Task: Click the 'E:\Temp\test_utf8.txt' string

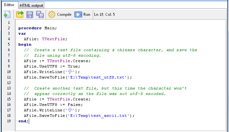Action: pos(97,77)
